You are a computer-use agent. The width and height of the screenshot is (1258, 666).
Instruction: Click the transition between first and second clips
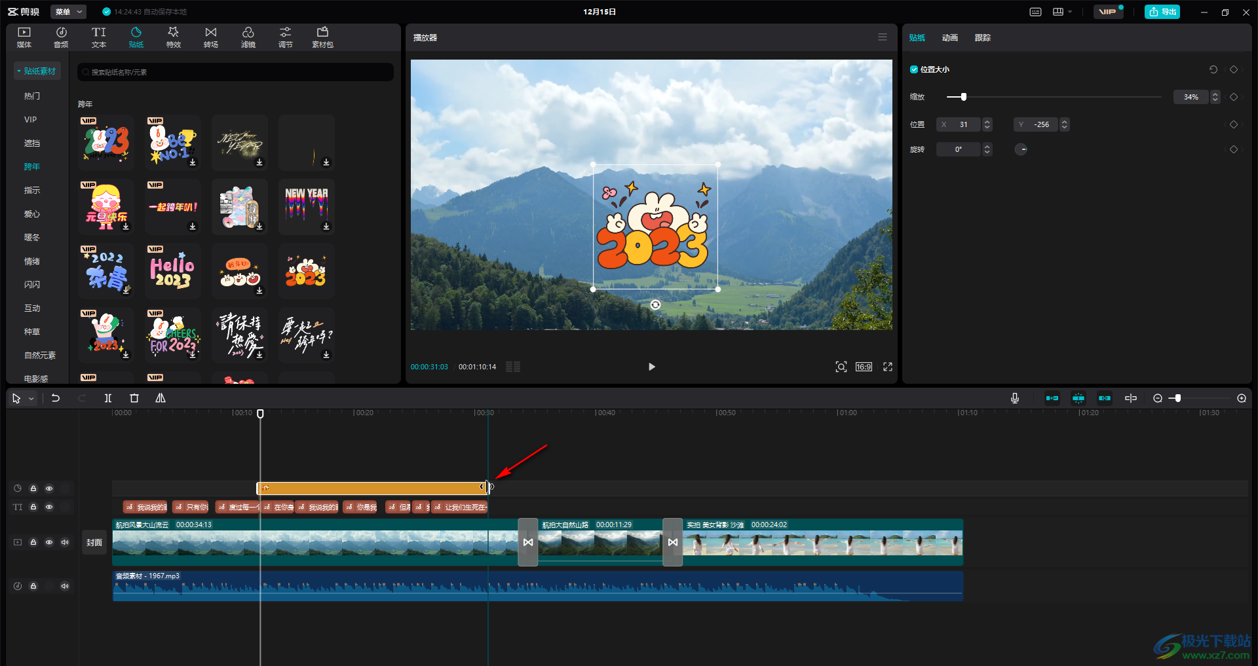(x=528, y=542)
